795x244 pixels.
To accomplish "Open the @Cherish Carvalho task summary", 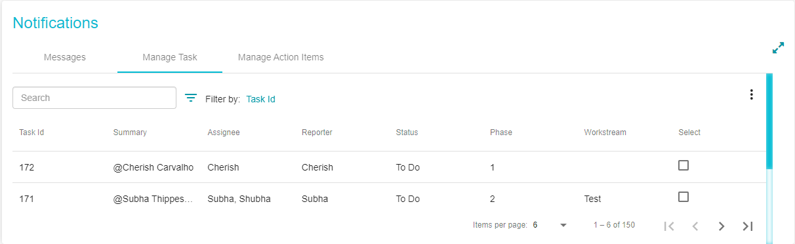I will click(x=153, y=167).
